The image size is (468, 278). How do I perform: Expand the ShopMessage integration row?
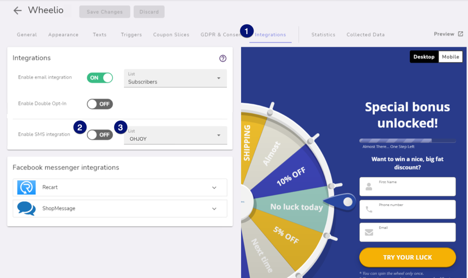[120, 208]
